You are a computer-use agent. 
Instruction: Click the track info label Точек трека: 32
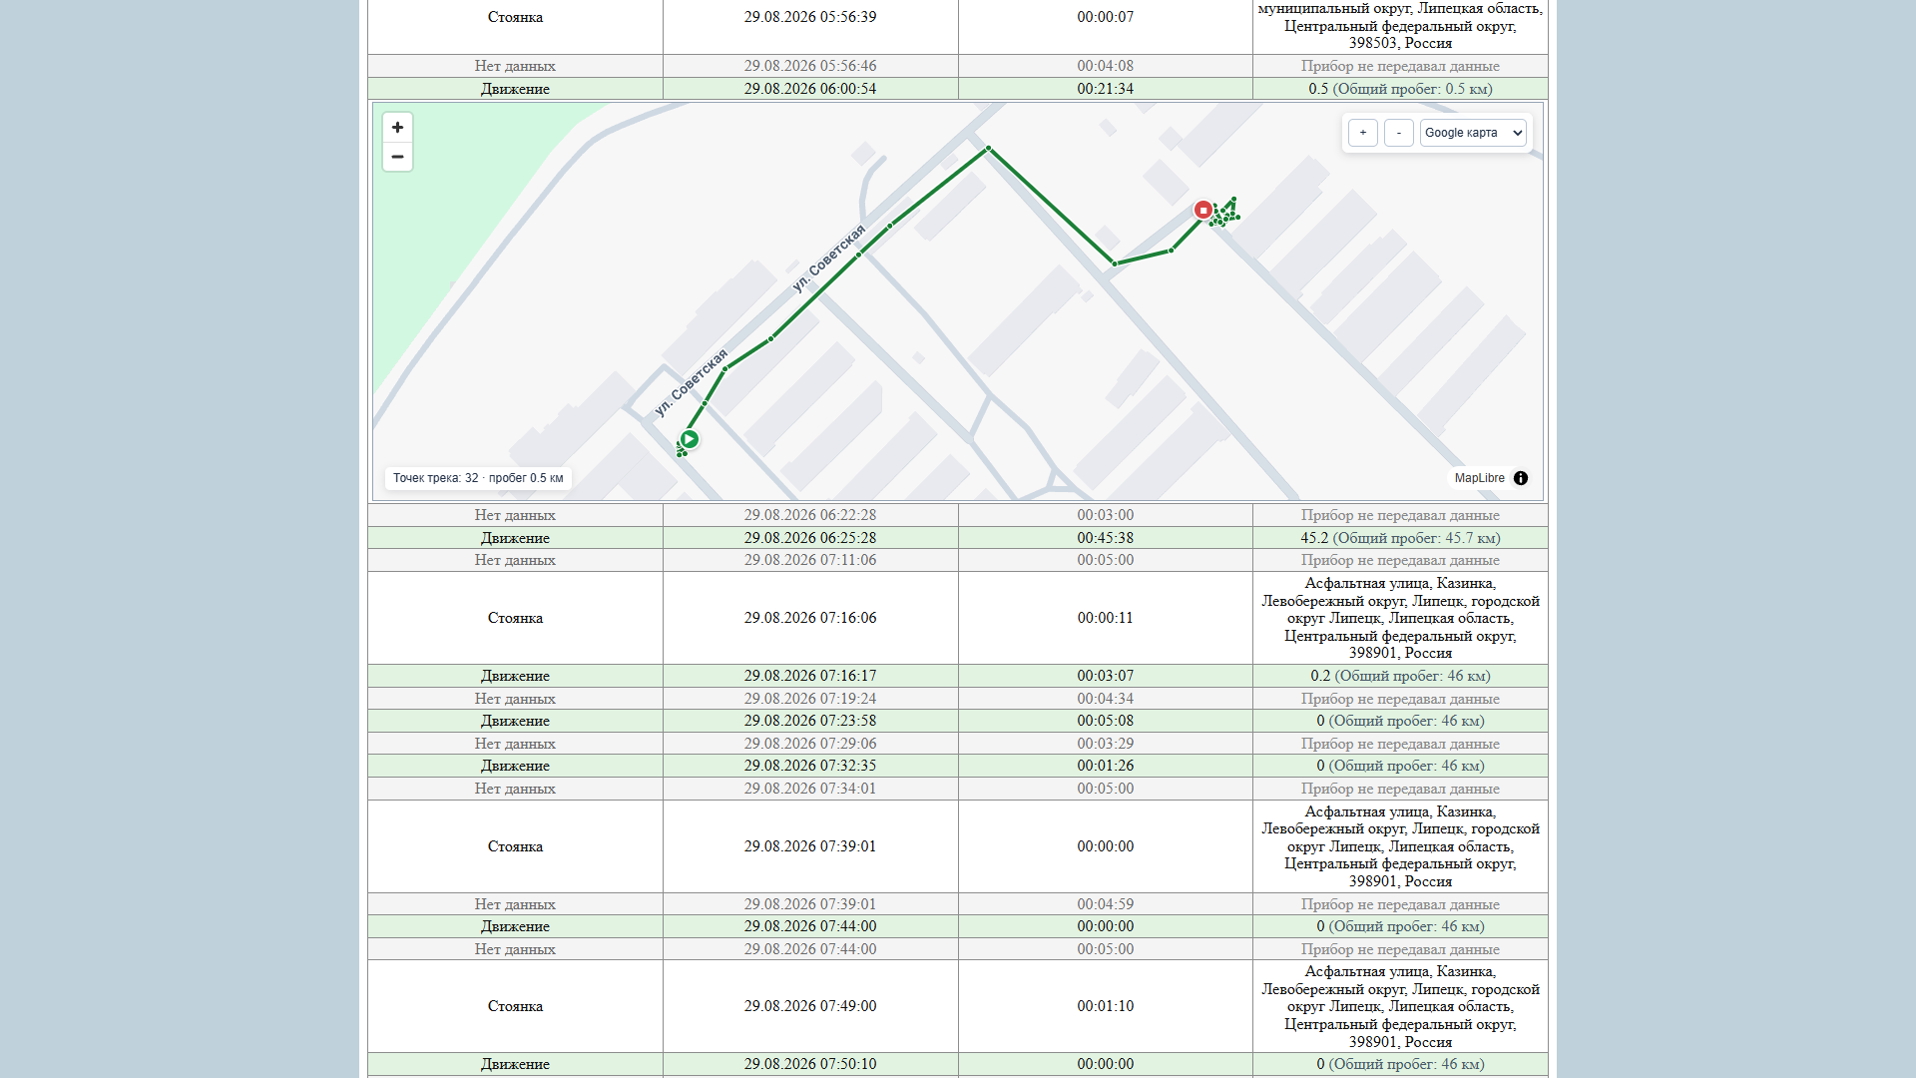478,478
